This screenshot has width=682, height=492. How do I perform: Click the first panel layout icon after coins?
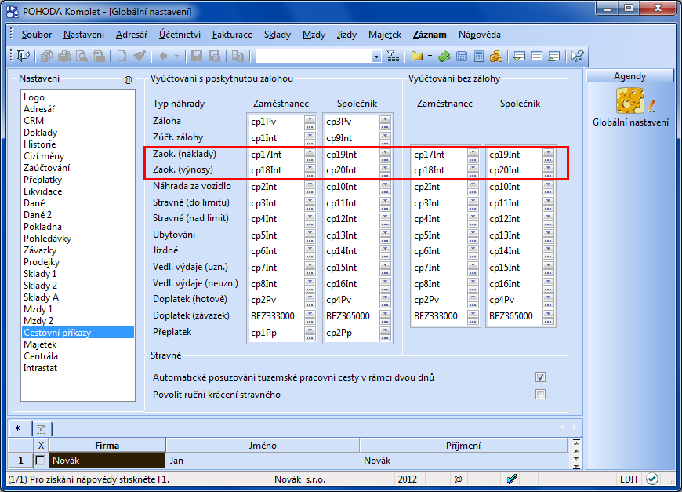(519, 56)
